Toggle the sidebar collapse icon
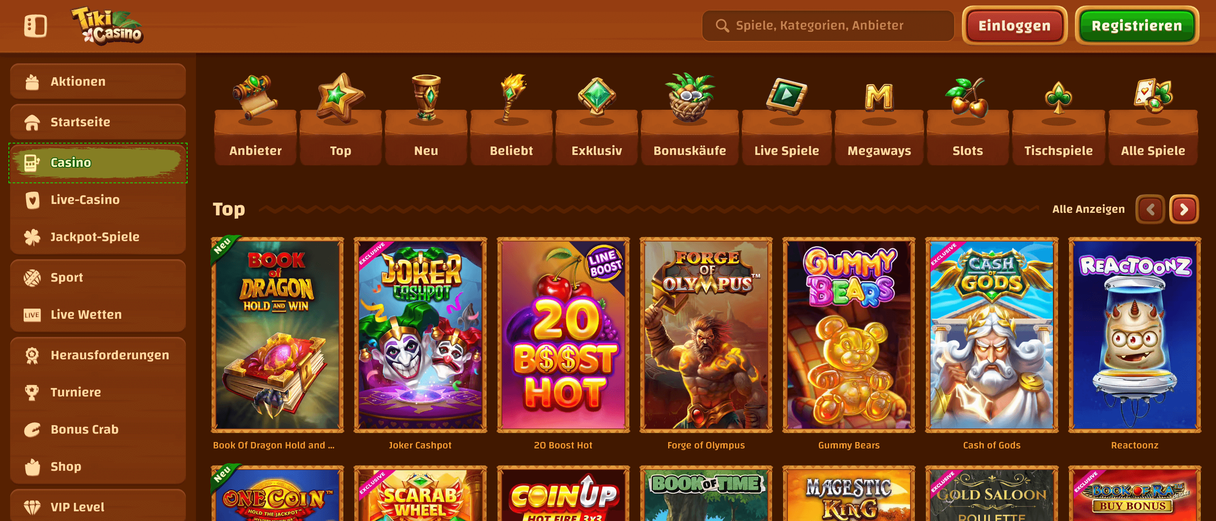1216x521 pixels. [35, 25]
